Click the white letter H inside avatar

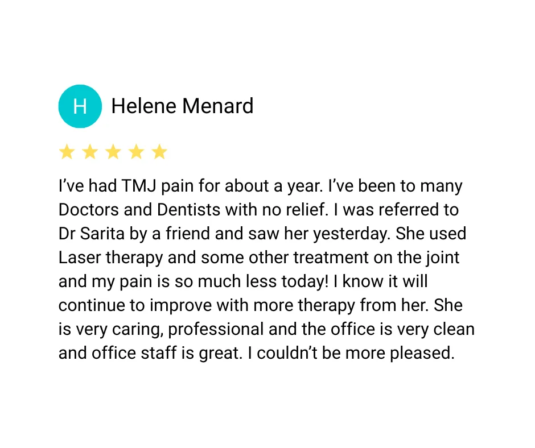(80, 106)
